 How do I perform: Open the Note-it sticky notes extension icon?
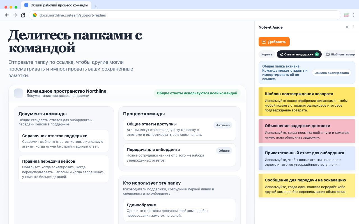click(x=346, y=15)
